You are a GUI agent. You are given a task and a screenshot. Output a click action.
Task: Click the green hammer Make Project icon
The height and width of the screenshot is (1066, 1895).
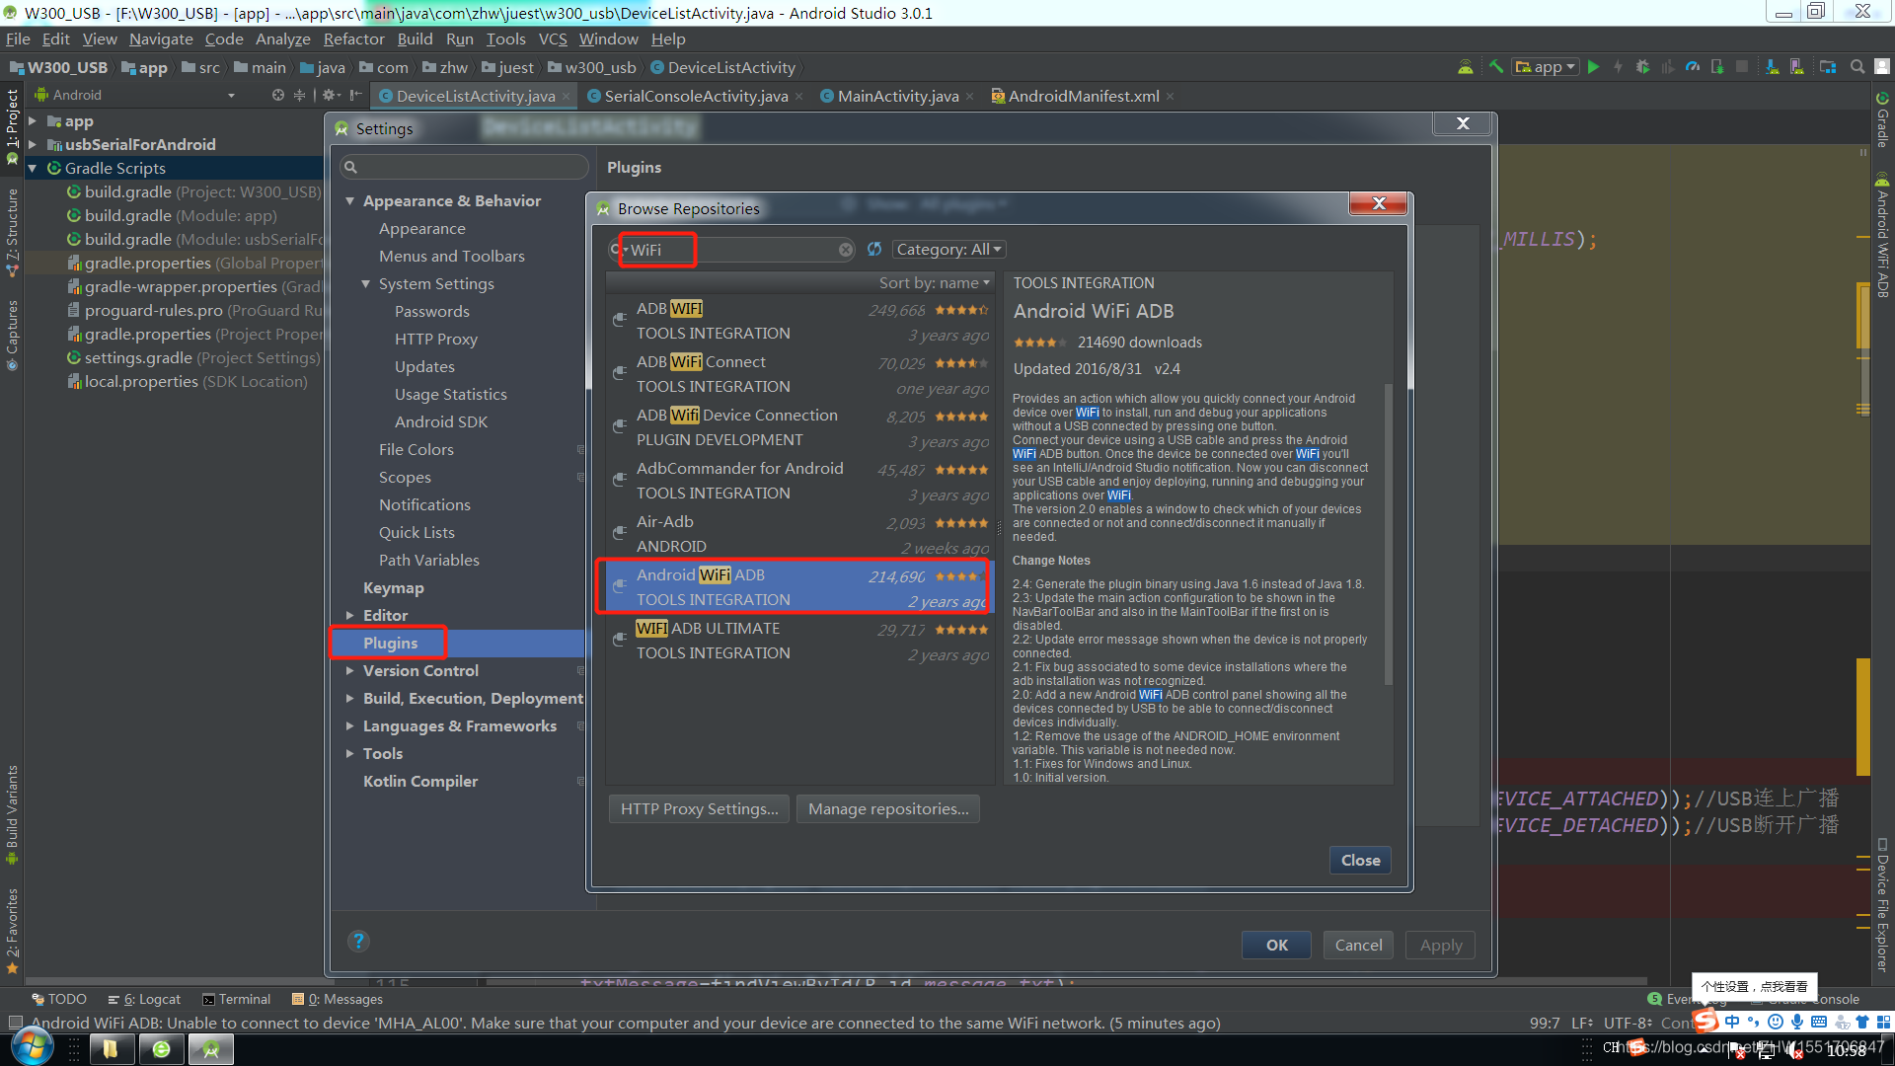click(x=1496, y=67)
